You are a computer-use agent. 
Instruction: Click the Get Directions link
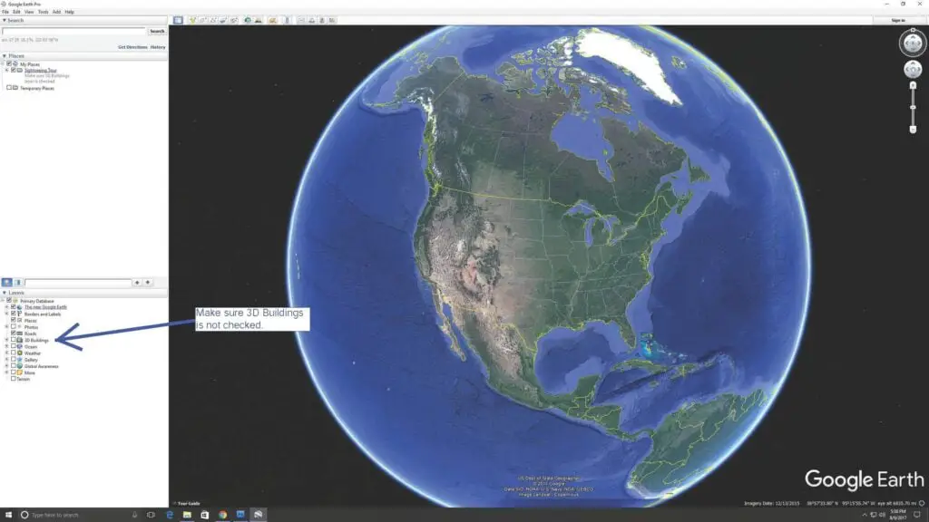[x=132, y=46]
